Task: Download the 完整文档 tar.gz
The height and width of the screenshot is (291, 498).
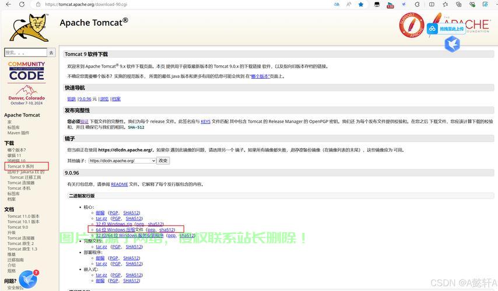Action: click(101, 247)
